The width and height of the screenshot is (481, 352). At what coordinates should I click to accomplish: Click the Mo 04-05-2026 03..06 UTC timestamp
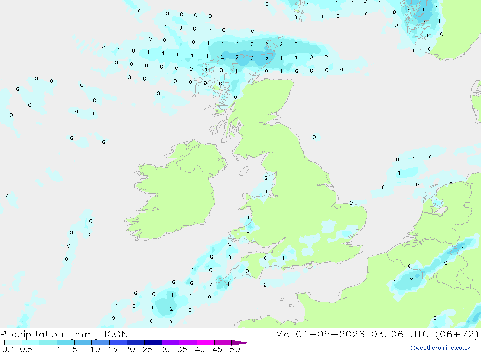tap(377, 334)
